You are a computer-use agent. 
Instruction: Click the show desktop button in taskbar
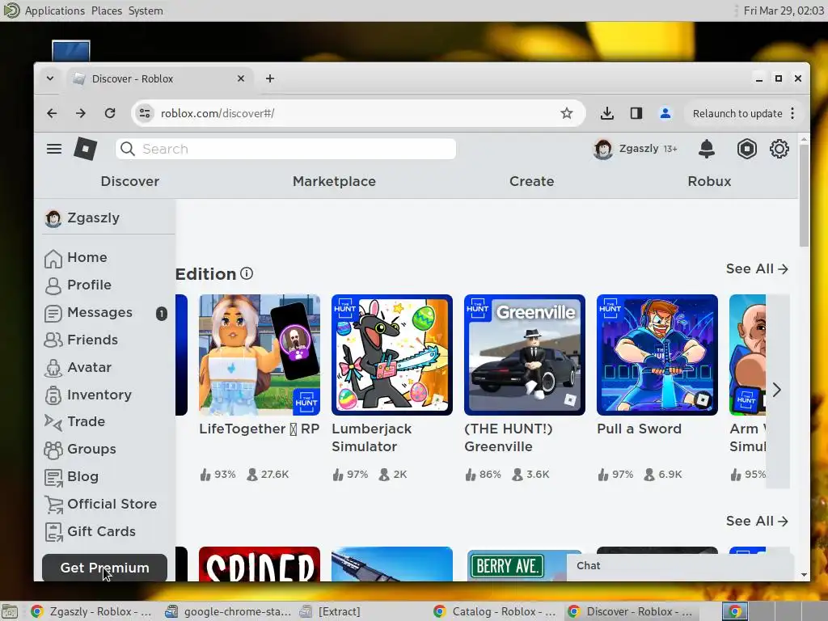[10, 611]
